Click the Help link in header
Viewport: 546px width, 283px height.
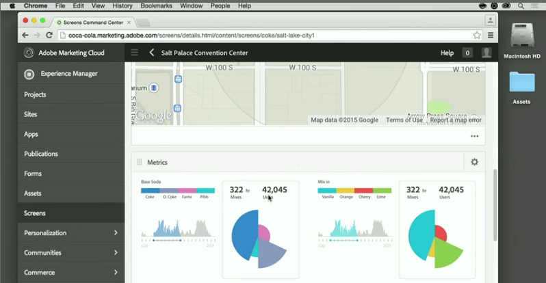(447, 53)
